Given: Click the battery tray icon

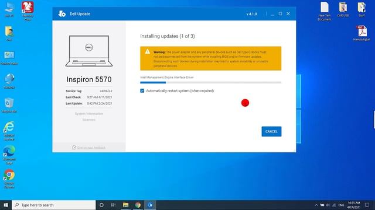Looking at the screenshot, I should coord(322,205).
